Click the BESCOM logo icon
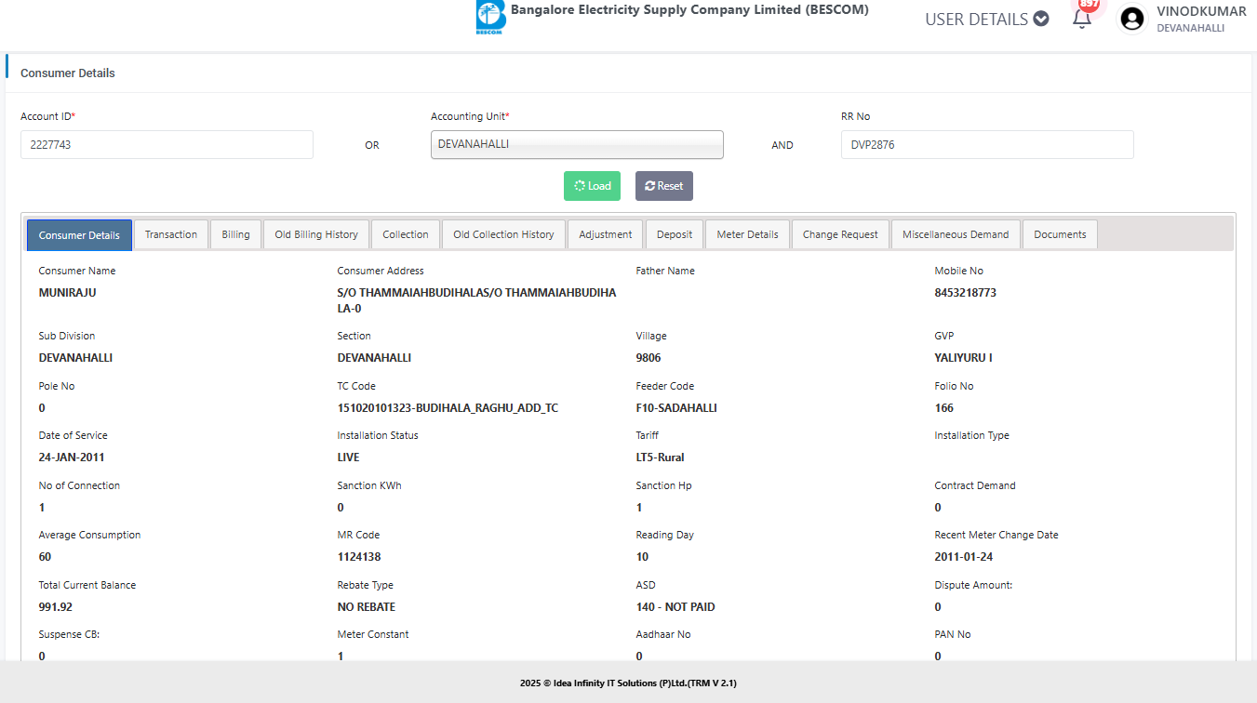Image resolution: width=1257 pixels, height=703 pixels. (x=489, y=18)
